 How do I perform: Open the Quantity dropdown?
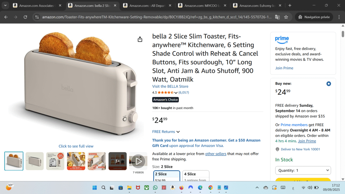[303, 170]
